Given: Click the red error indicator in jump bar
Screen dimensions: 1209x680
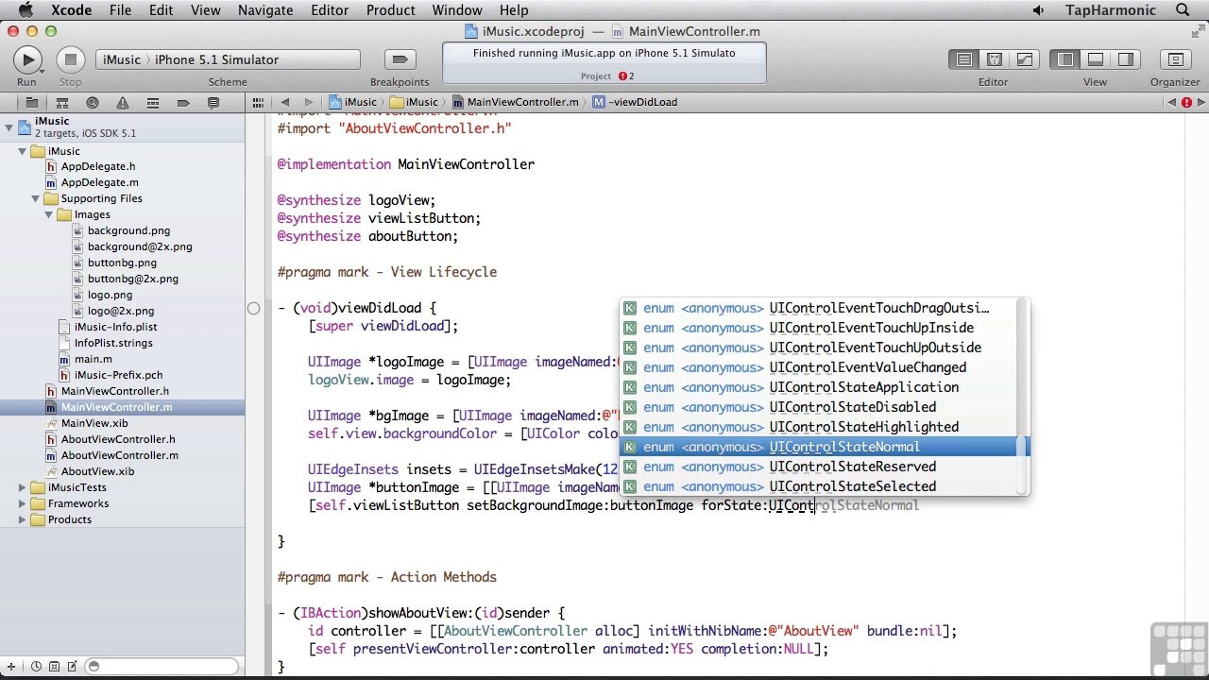Looking at the screenshot, I should coord(1186,102).
